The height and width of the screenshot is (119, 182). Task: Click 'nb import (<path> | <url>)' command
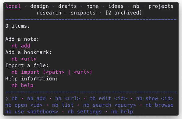[x=52, y=72]
